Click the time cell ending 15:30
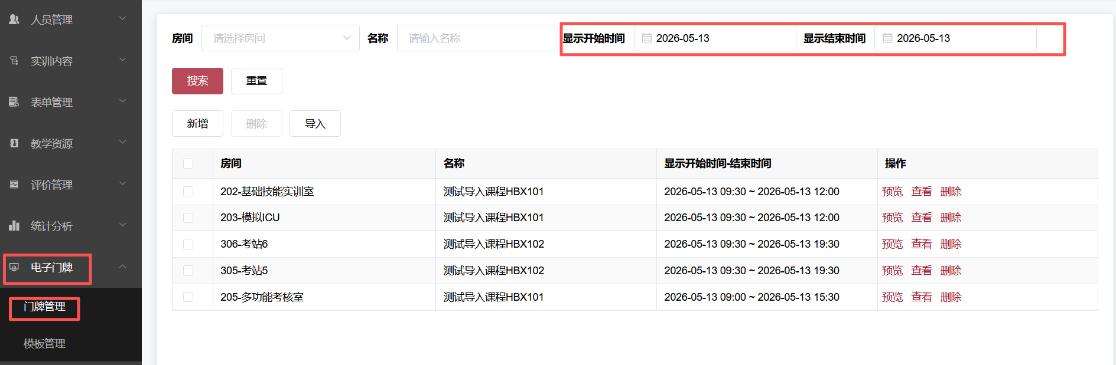The height and width of the screenshot is (365, 1116). 767,297
